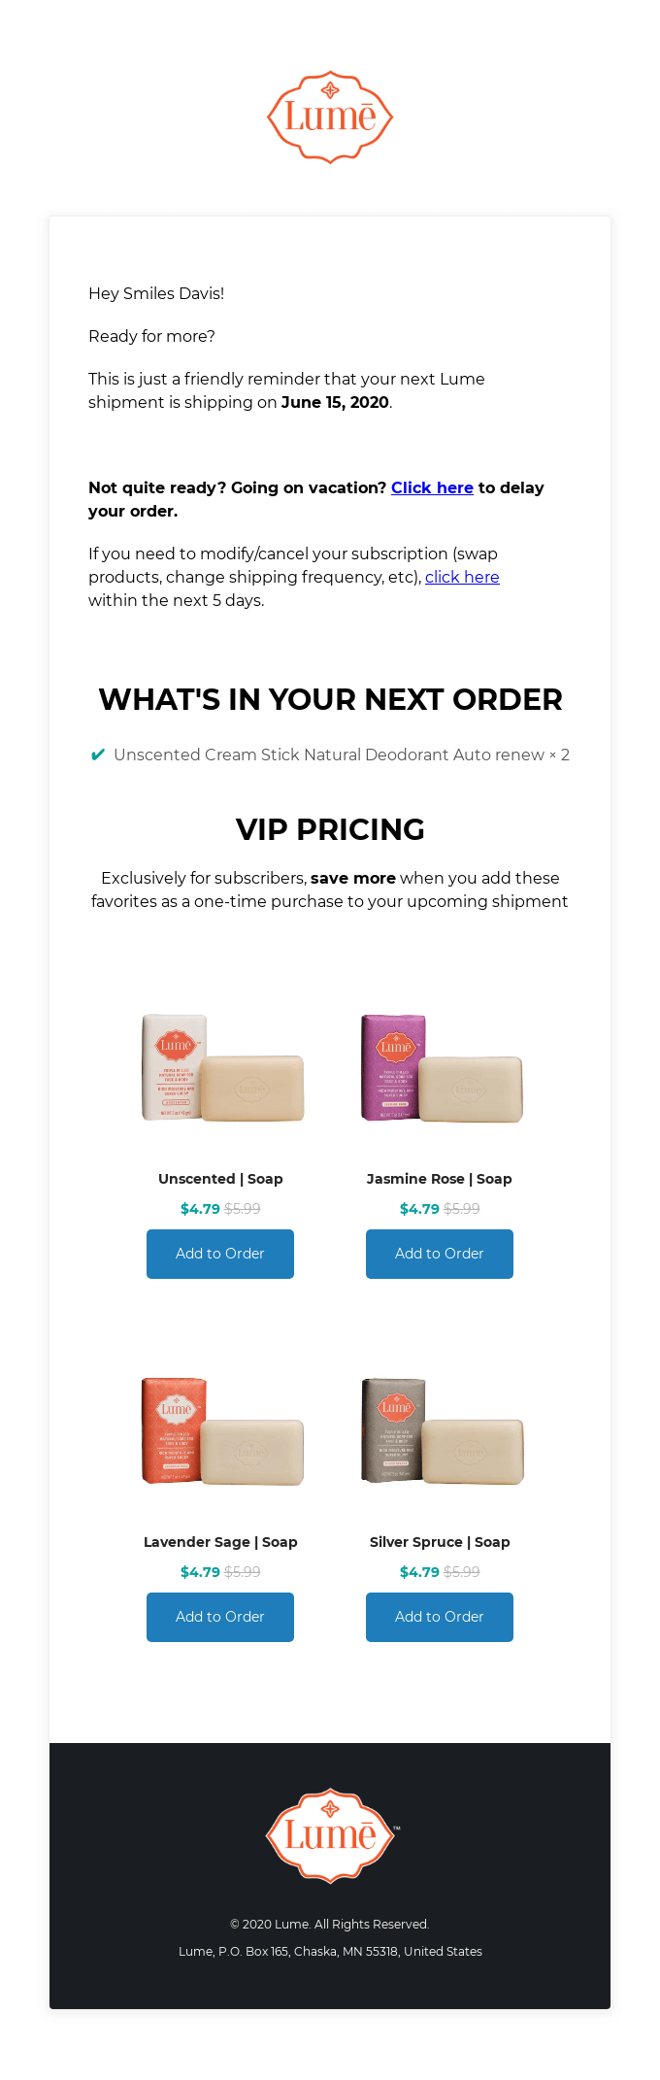Screen dimensions: 660x2080
Task: Add Unscented Soap to order
Action: pyautogui.click(x=220, y=1254)
